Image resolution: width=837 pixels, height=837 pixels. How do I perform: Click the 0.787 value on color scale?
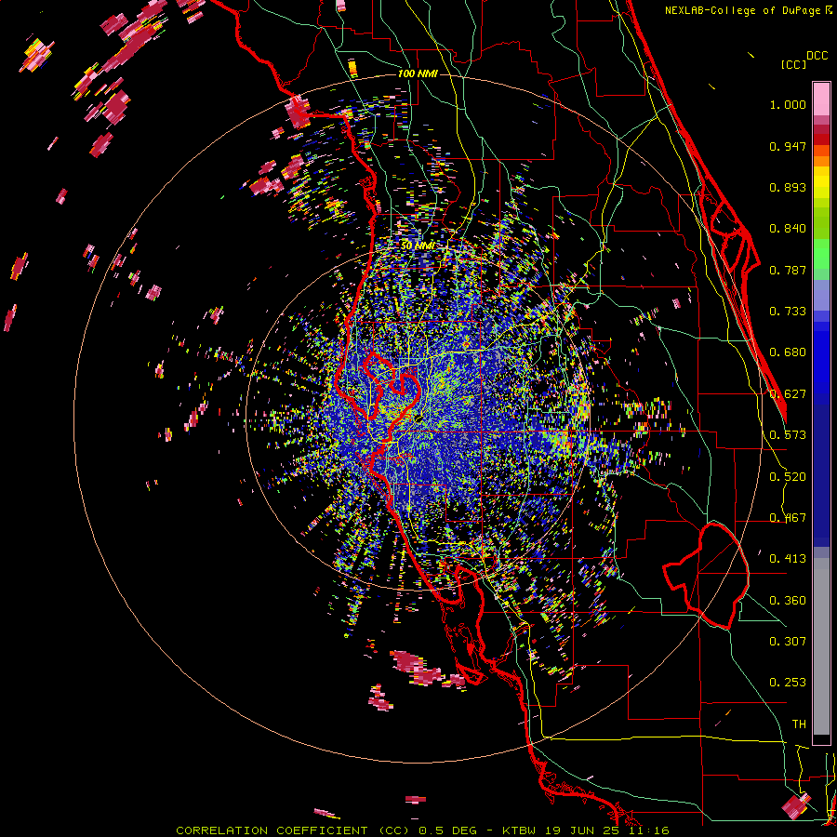click(x=788, y=270)
